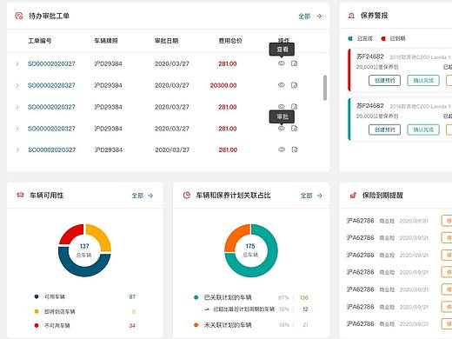Sort by the 工单编号 column header
This screenshot has height=339, width=452.
tap(40, 41)
